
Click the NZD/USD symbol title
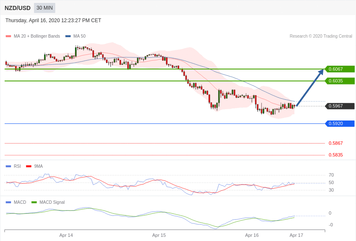pyautogui.click(x=18, y=8)
